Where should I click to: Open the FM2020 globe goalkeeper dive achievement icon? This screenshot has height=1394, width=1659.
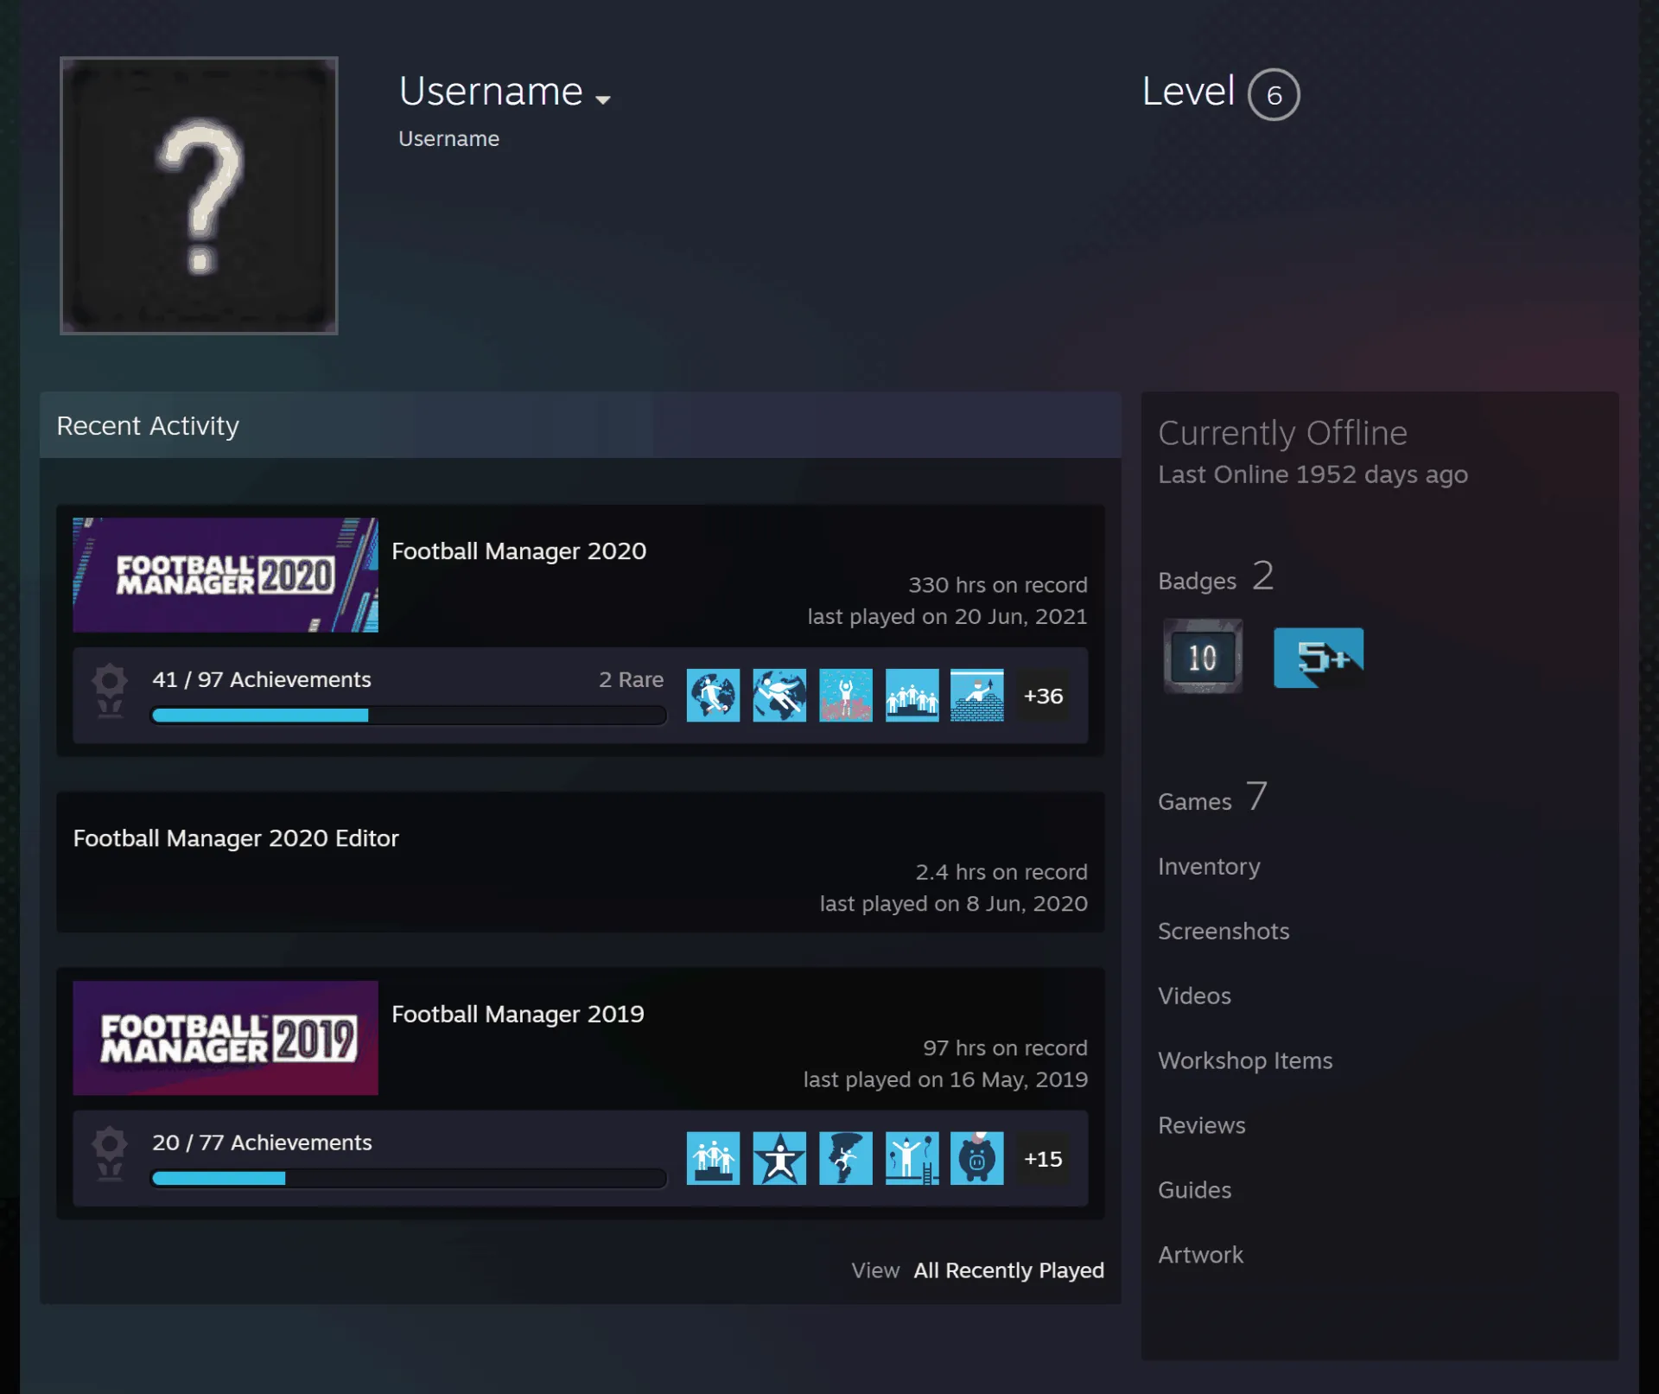pyautogui.click(x=779, y=695)
